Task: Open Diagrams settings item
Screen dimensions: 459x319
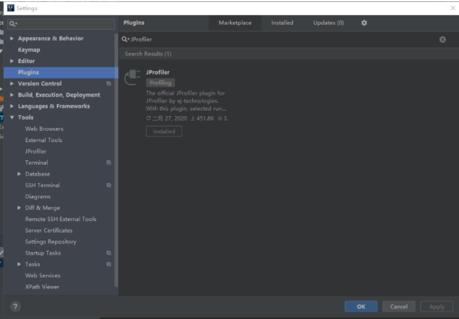Action: [38, 196]
